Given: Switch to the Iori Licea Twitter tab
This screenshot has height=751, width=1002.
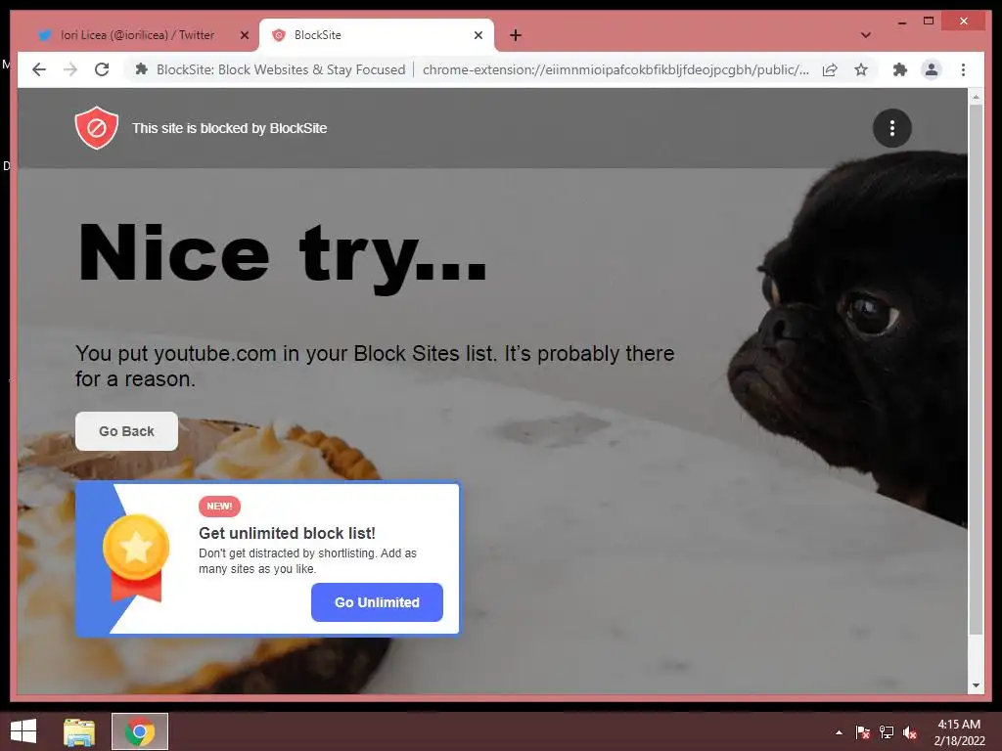Looking at the screenshot, I should point(136,35).
